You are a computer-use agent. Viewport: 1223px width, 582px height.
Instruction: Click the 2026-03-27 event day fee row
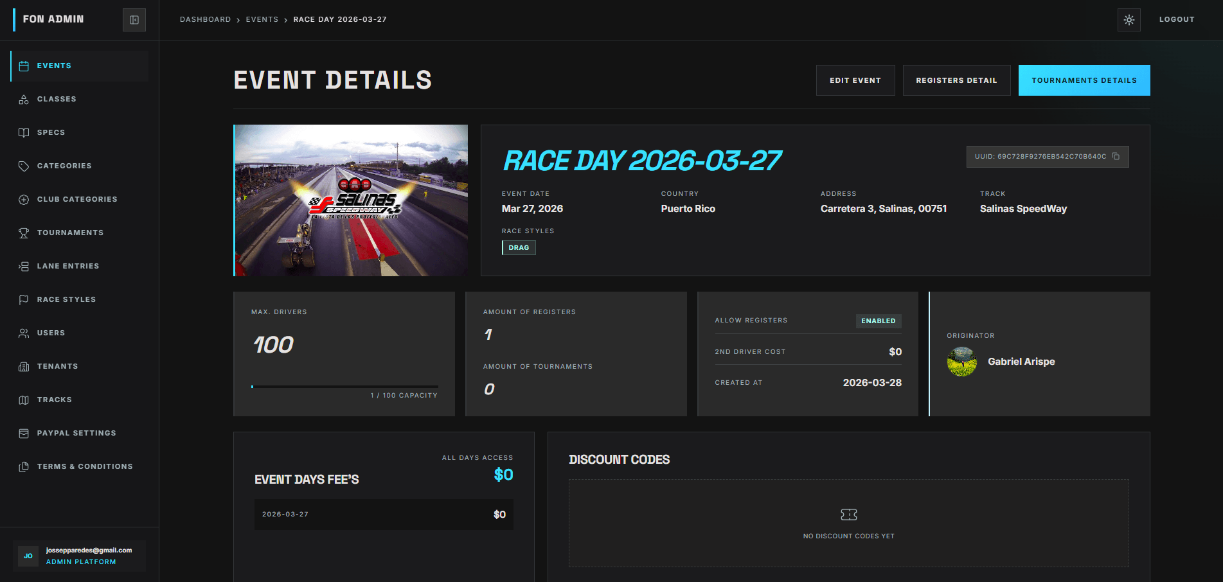[384, 515]
